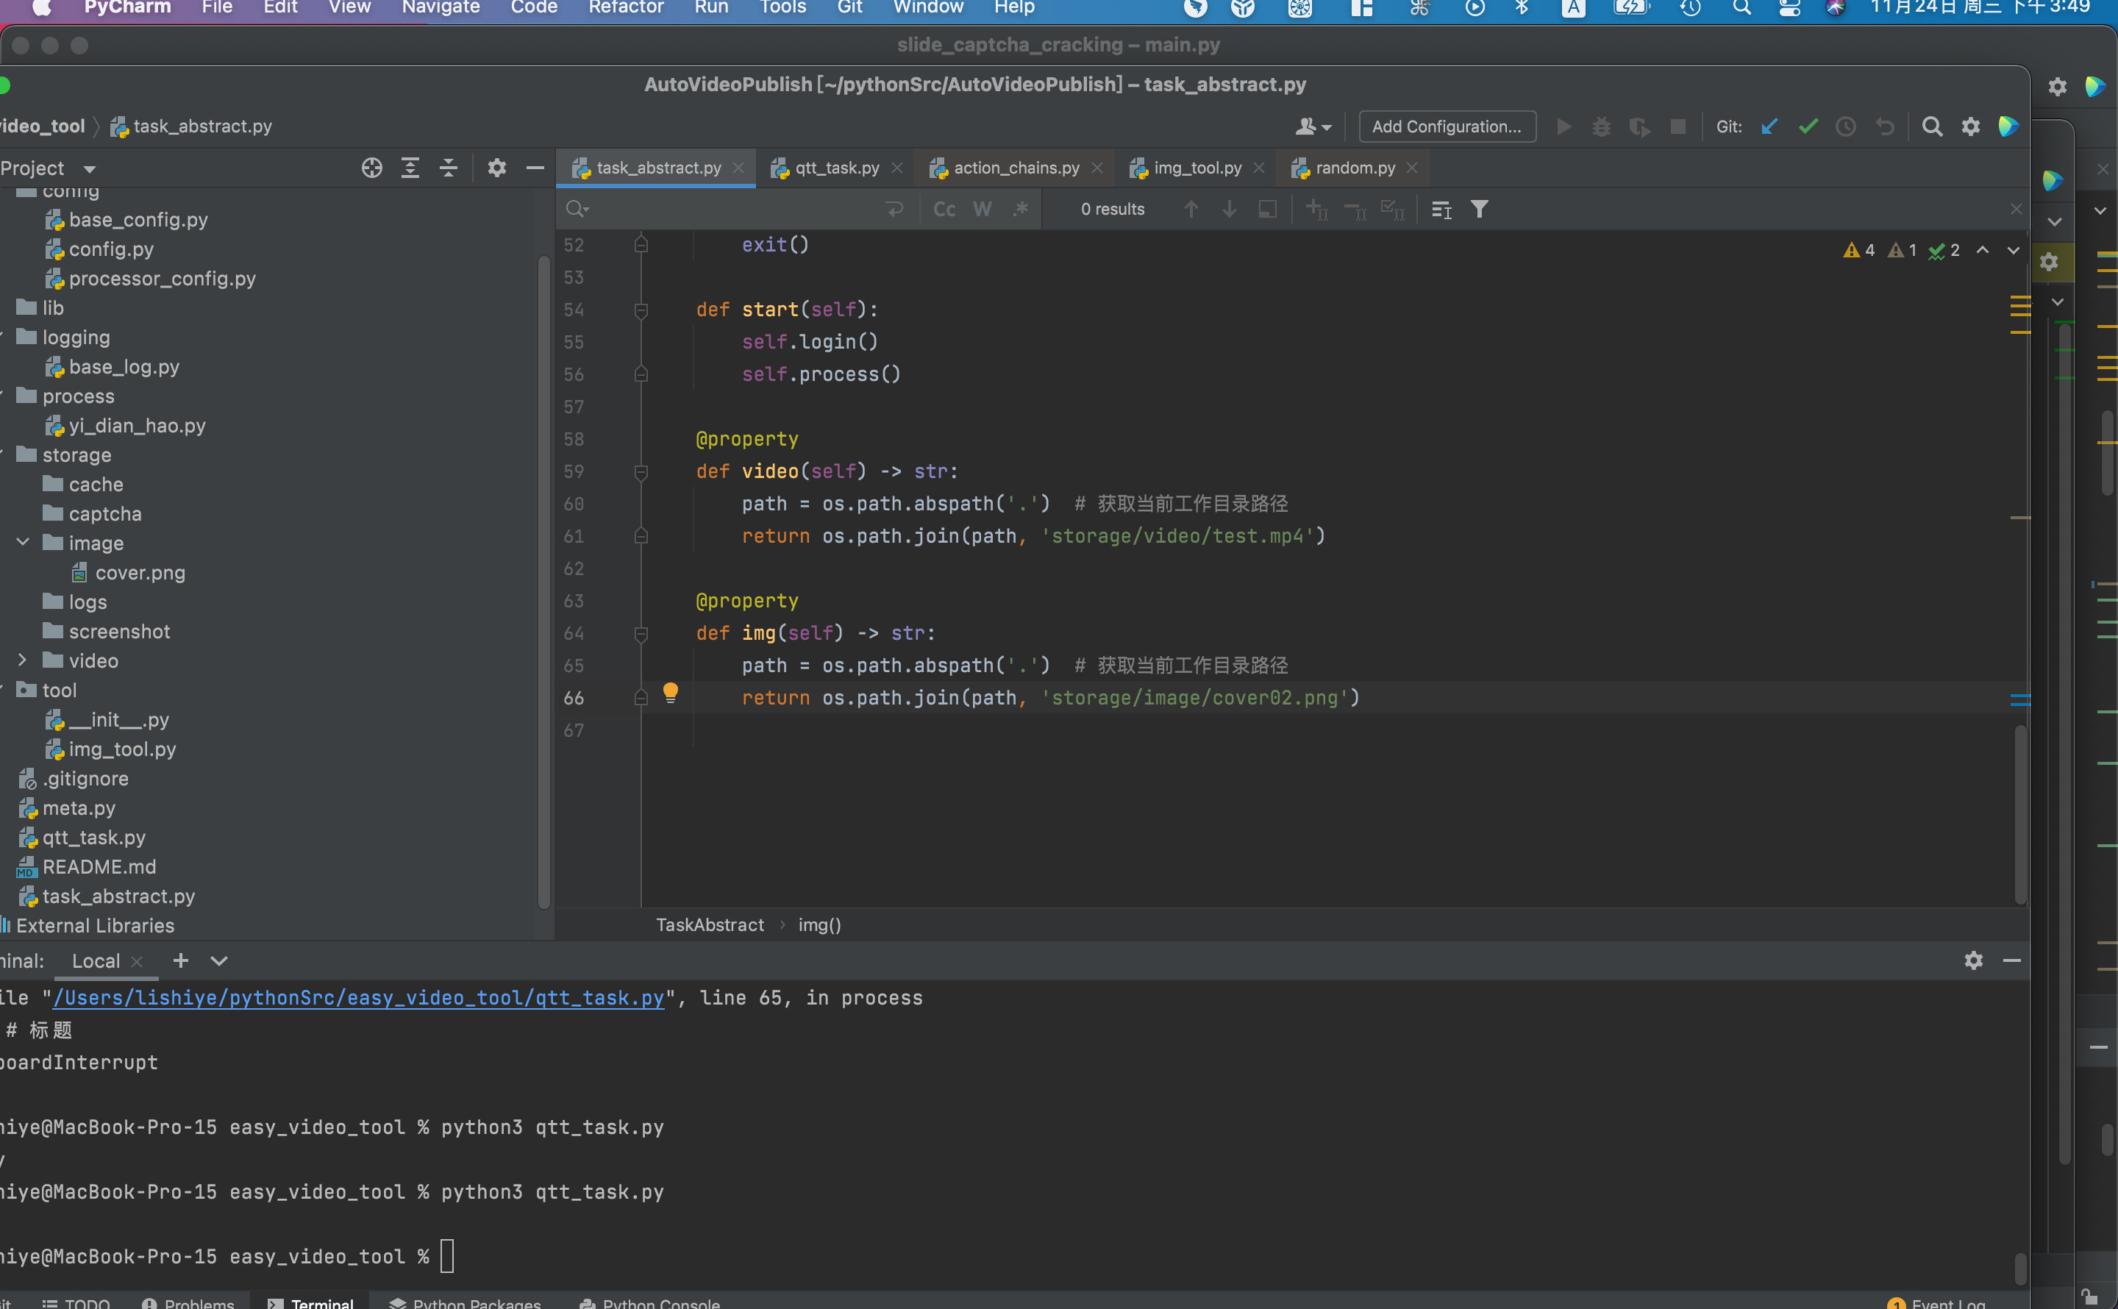The height and width of the screenshot is (1309, 2118).
Task: Click the breadcrumb TaskAbract img() path
Action: coord(821,924)
